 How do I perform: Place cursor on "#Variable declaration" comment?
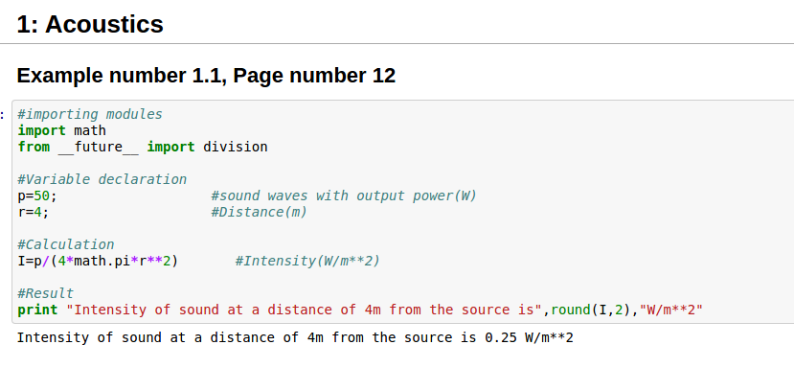tap(102, 179)
